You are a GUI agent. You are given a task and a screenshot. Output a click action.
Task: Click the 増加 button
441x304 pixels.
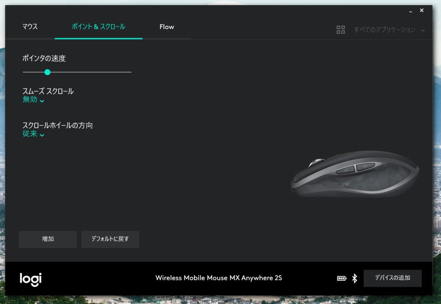coord(48,239)
